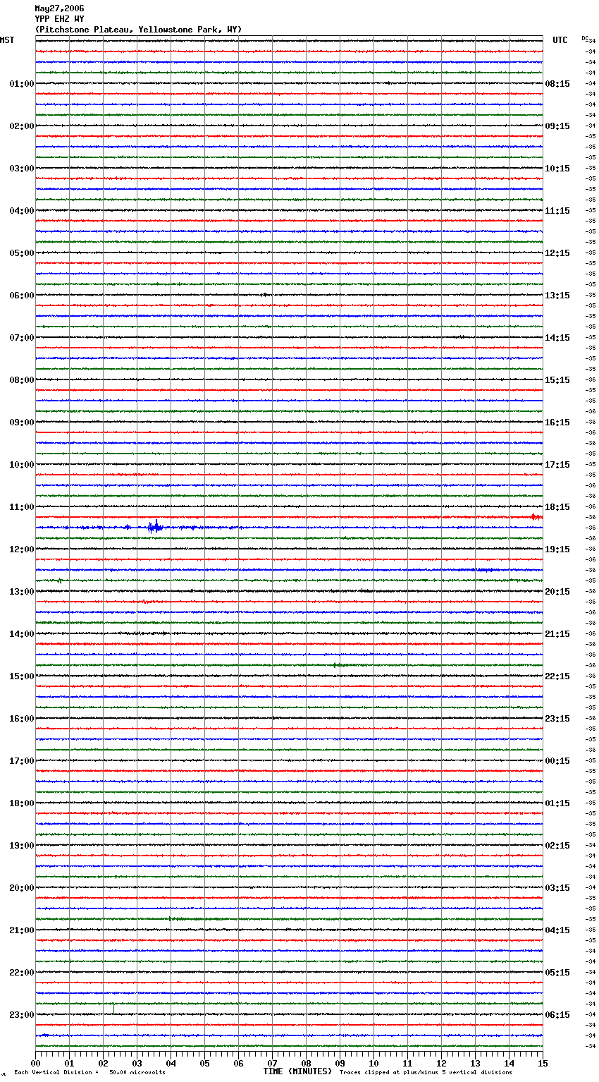Select the 01:00 MST time label
Image resolution: width=599 pixels, height=1082 pixels.
click(x=22, y=84)
